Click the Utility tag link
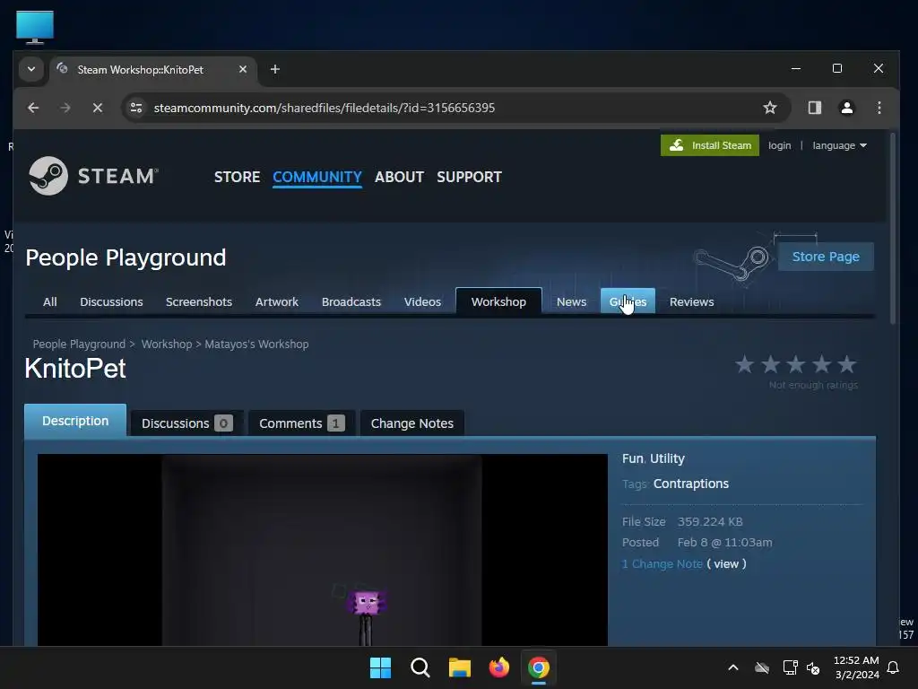Screen dimensions: 918x689 coord(667,458)
